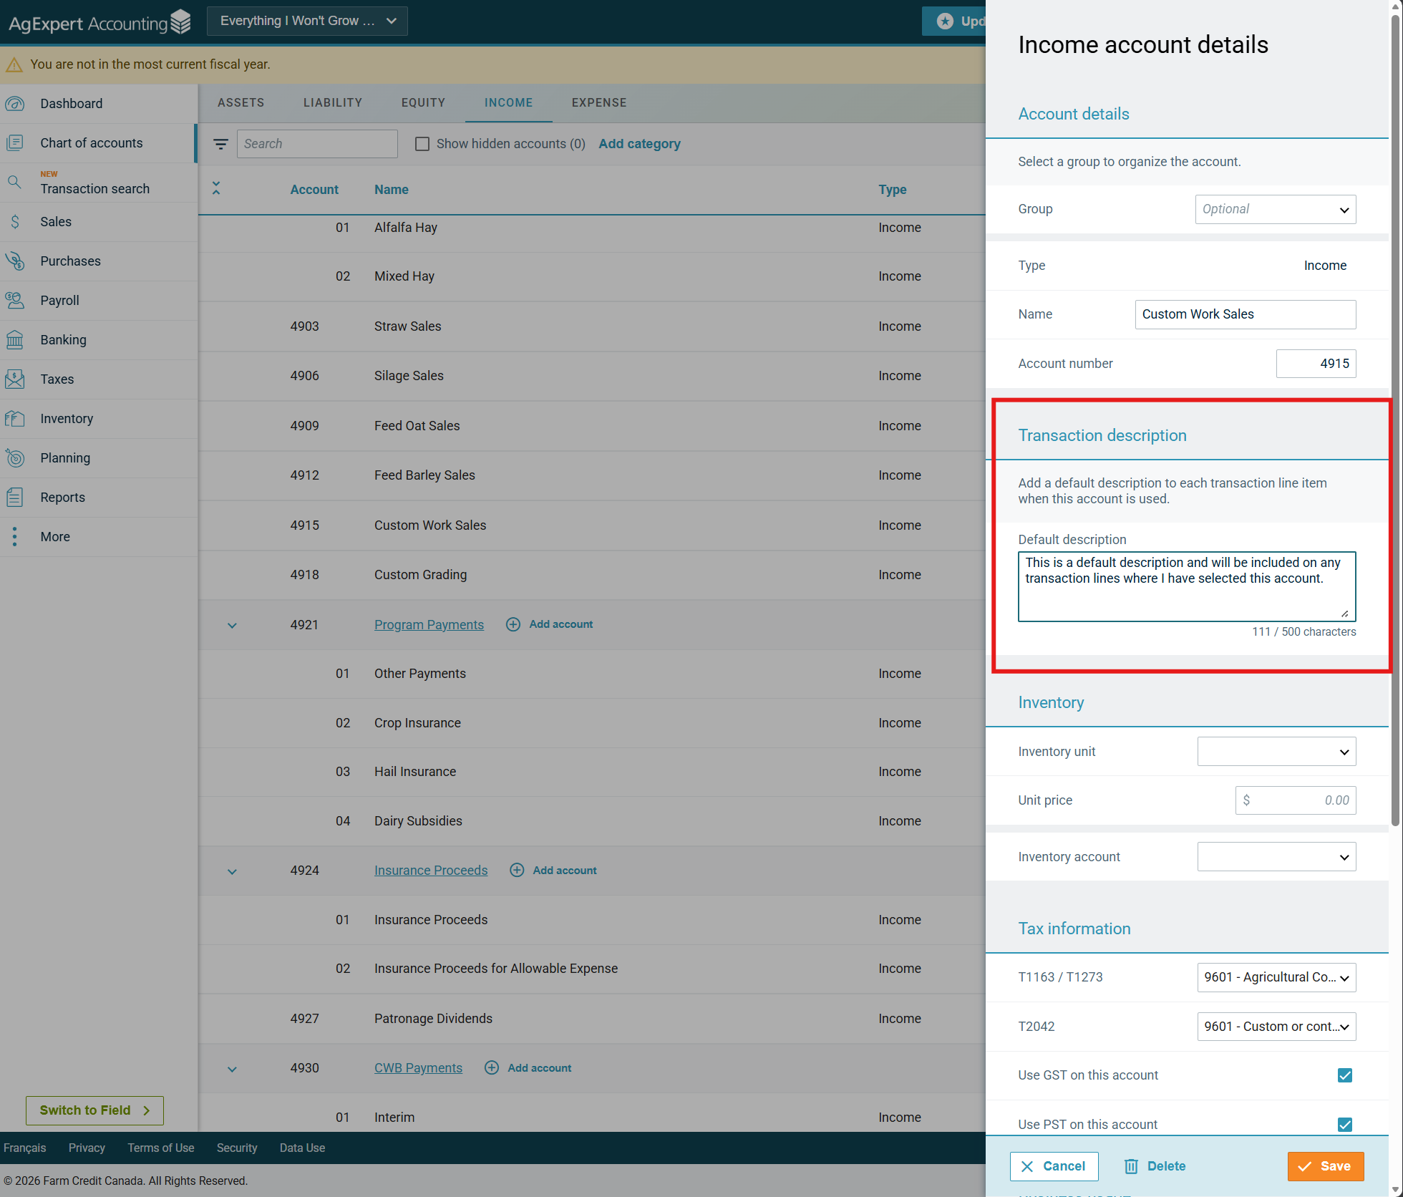
Task: Switch to the EXPENSE tab
Action: [598, 102]
